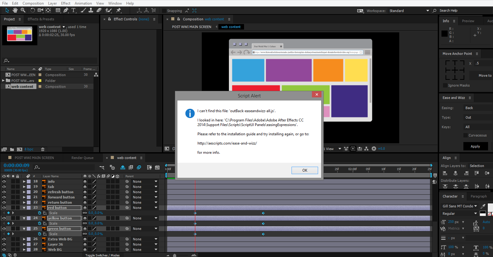Viewport: 493px width, 257px height.
Task: Click the fill color swatch in Character panel
Action: tap(490, 207)
